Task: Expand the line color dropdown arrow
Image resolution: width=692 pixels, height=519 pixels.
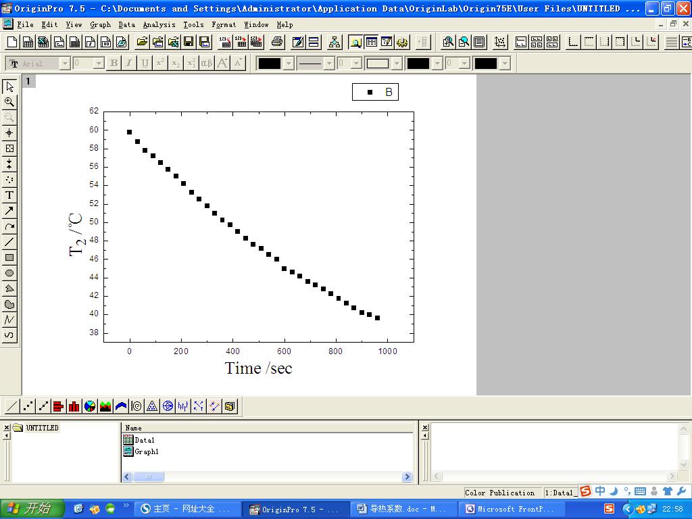Action: (x=289, y=64)
